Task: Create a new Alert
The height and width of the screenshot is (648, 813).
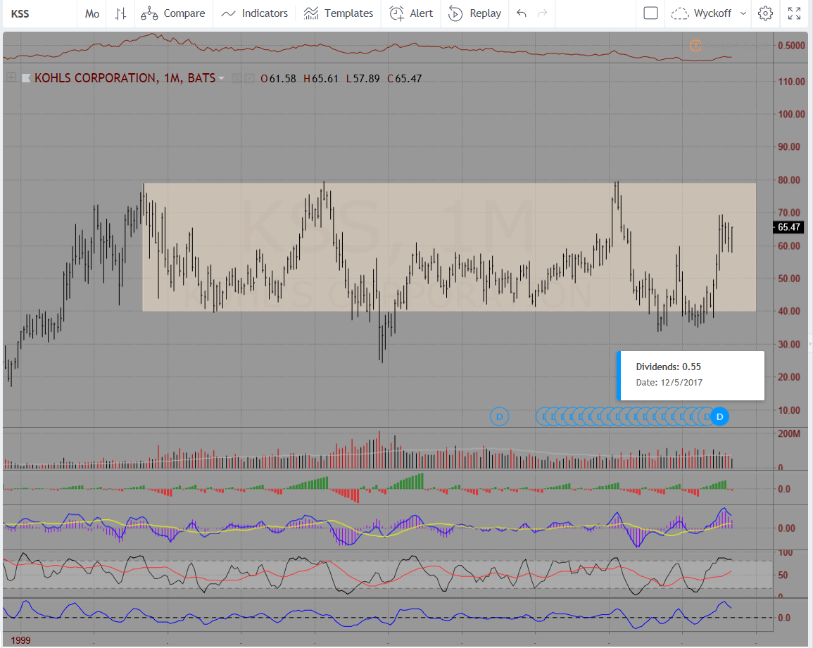Action: (411, 13)
